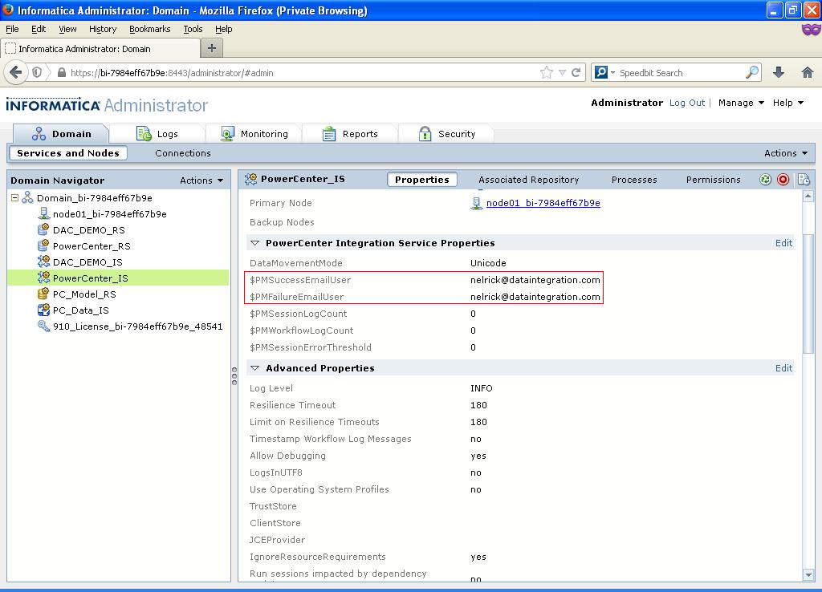
Task: Open the History menu
Action: (x=103, y=29)
